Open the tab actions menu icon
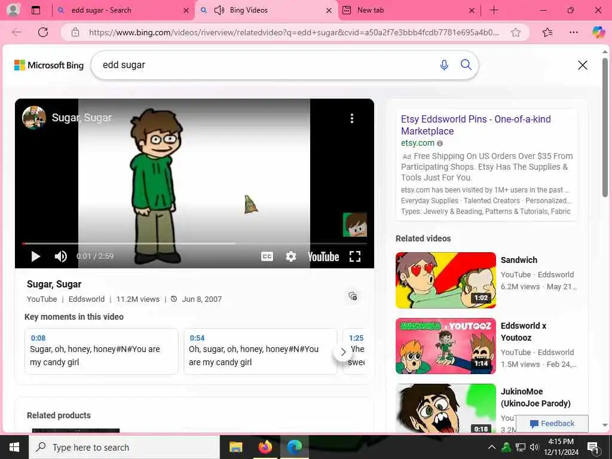The width and height of the screenshot is (612, 459). click(36, 10)
